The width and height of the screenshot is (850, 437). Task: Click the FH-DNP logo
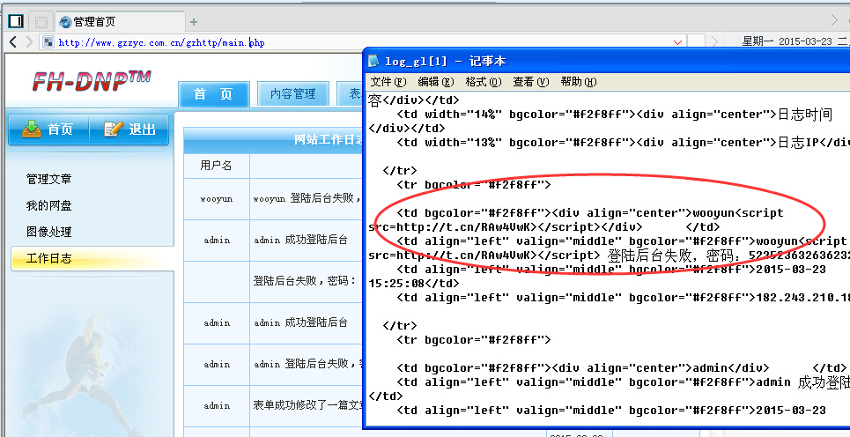(91, 81)
